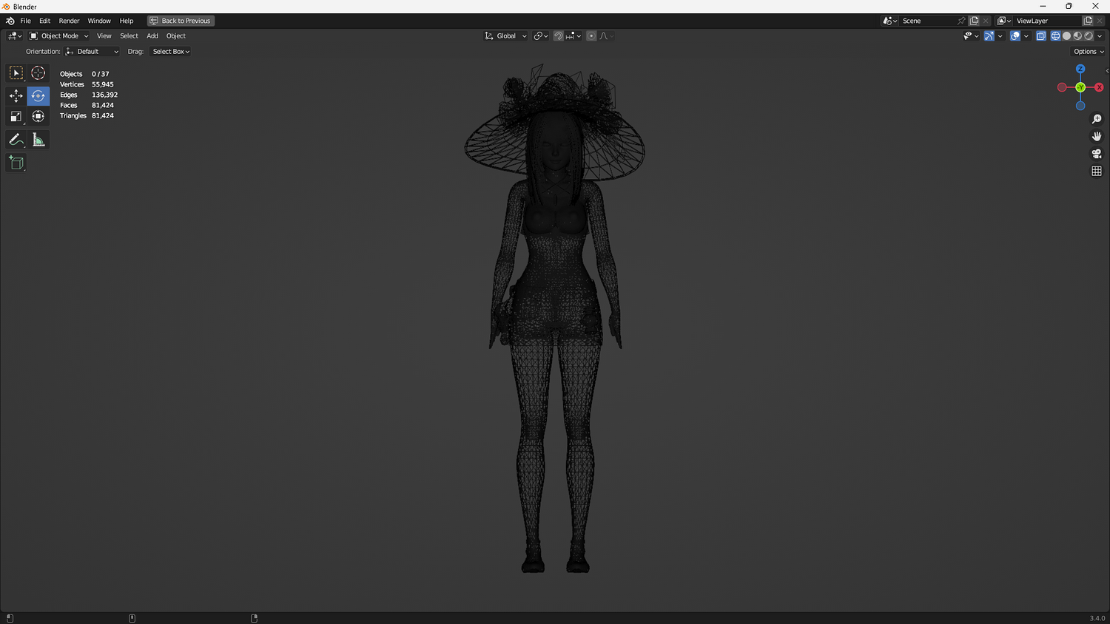Open the Orientation Default dropdown
This screenshot has width=1110, height=624.
pos(92,52)
